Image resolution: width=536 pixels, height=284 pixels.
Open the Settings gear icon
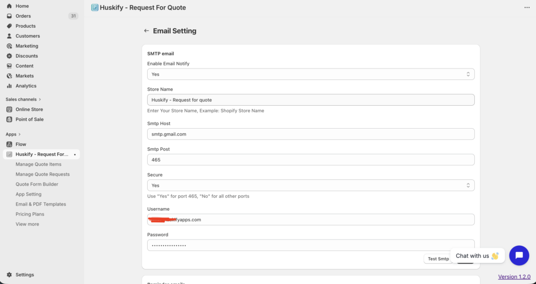pyautogui.click(x=9, y=275)
